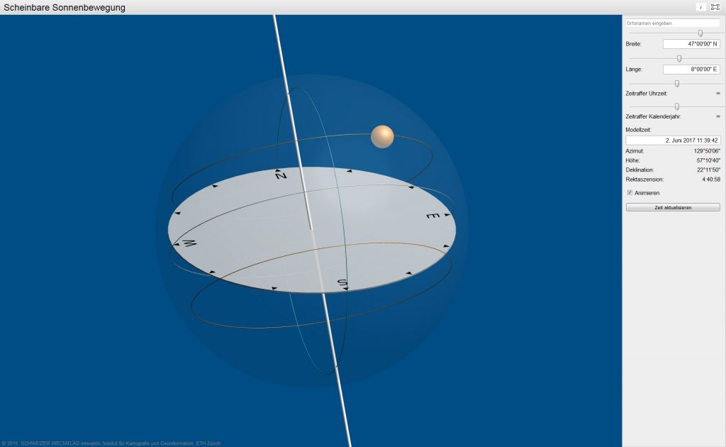
Task: Open the info icon in the header
Action: 700,7
